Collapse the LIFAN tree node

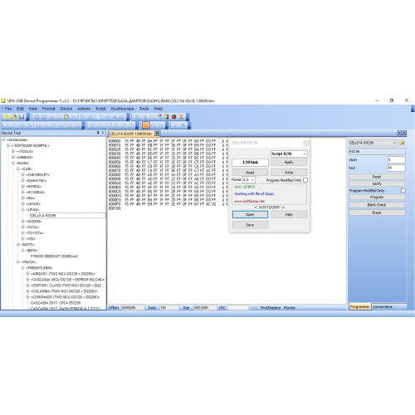[x=23, y=210]
